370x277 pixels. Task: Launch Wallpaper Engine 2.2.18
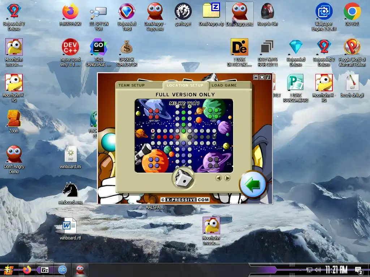324,17
